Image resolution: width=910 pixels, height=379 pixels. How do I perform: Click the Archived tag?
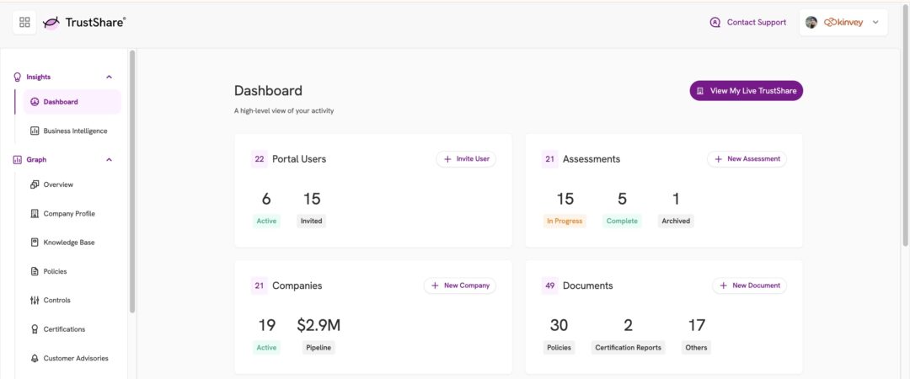pos(676,222)
